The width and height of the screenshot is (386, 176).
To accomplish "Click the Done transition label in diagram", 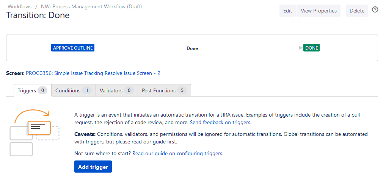I will [x=192, y=48].
